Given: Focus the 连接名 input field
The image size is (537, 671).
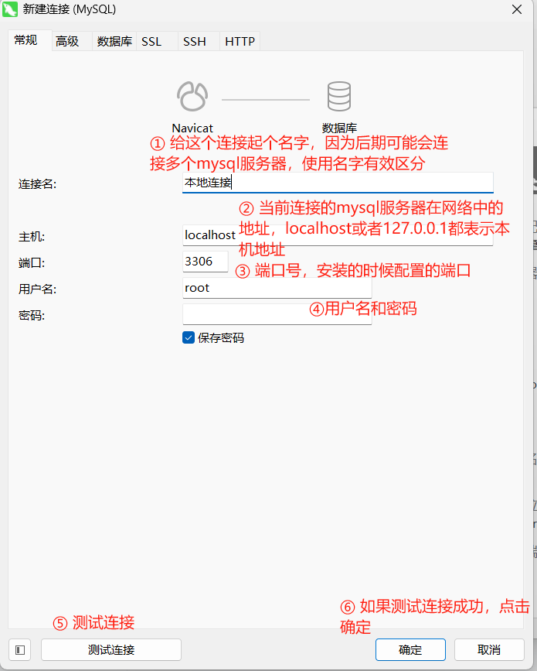Looking at the screenshot, I should click(338, 183).
